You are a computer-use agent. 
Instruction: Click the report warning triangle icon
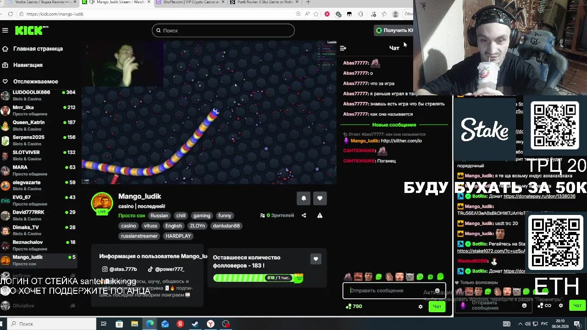point(320,215)
